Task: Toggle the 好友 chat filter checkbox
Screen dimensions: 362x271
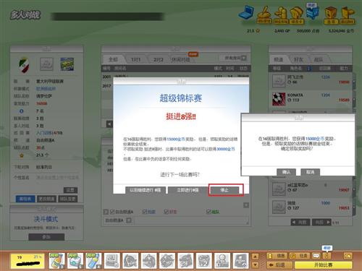Action: tap(167, 212)
